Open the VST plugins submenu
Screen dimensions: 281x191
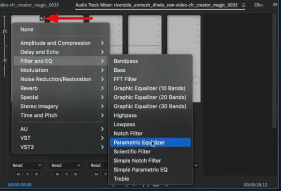(61, 138)
